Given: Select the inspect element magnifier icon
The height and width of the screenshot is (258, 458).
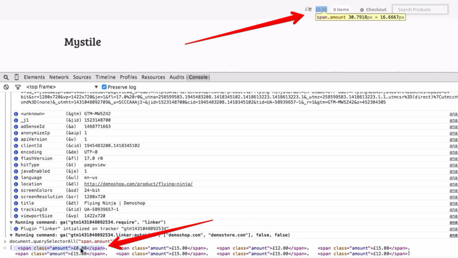Looking at the screenshot, I should (x=5, y=76).
